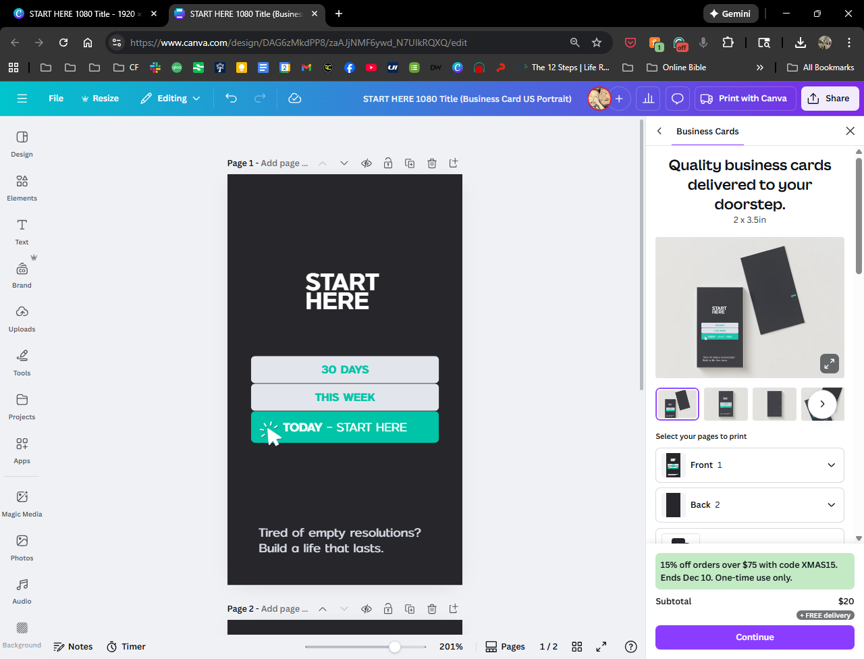Toggle the lock on Page 1

click(x=388, y=163)
